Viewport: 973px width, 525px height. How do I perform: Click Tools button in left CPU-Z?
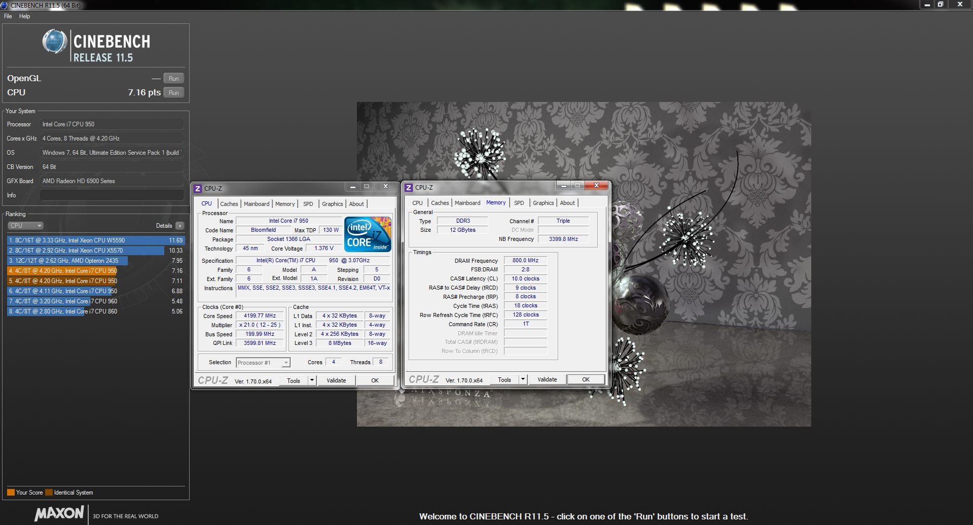click(x=294, y=381)
